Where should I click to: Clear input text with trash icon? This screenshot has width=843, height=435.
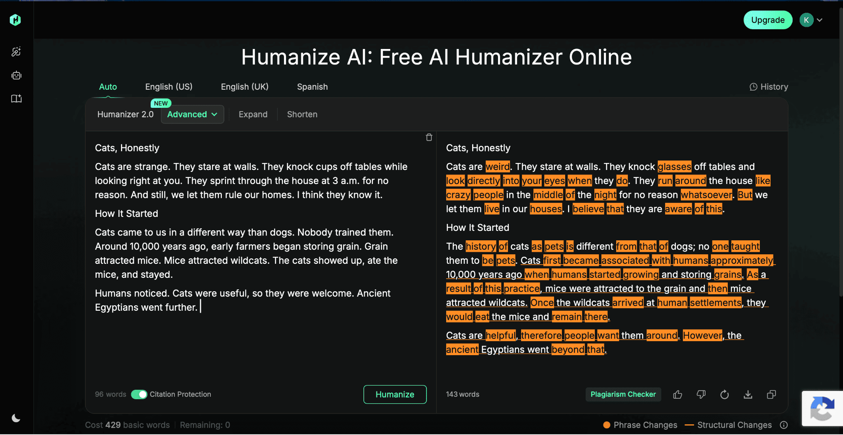pos(429,137)
